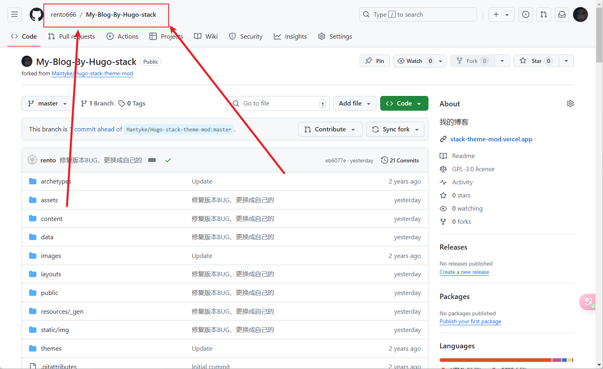Open the Add file dropdown
Image resolution: width=603 pixels, height=369 pixels.
355,103
